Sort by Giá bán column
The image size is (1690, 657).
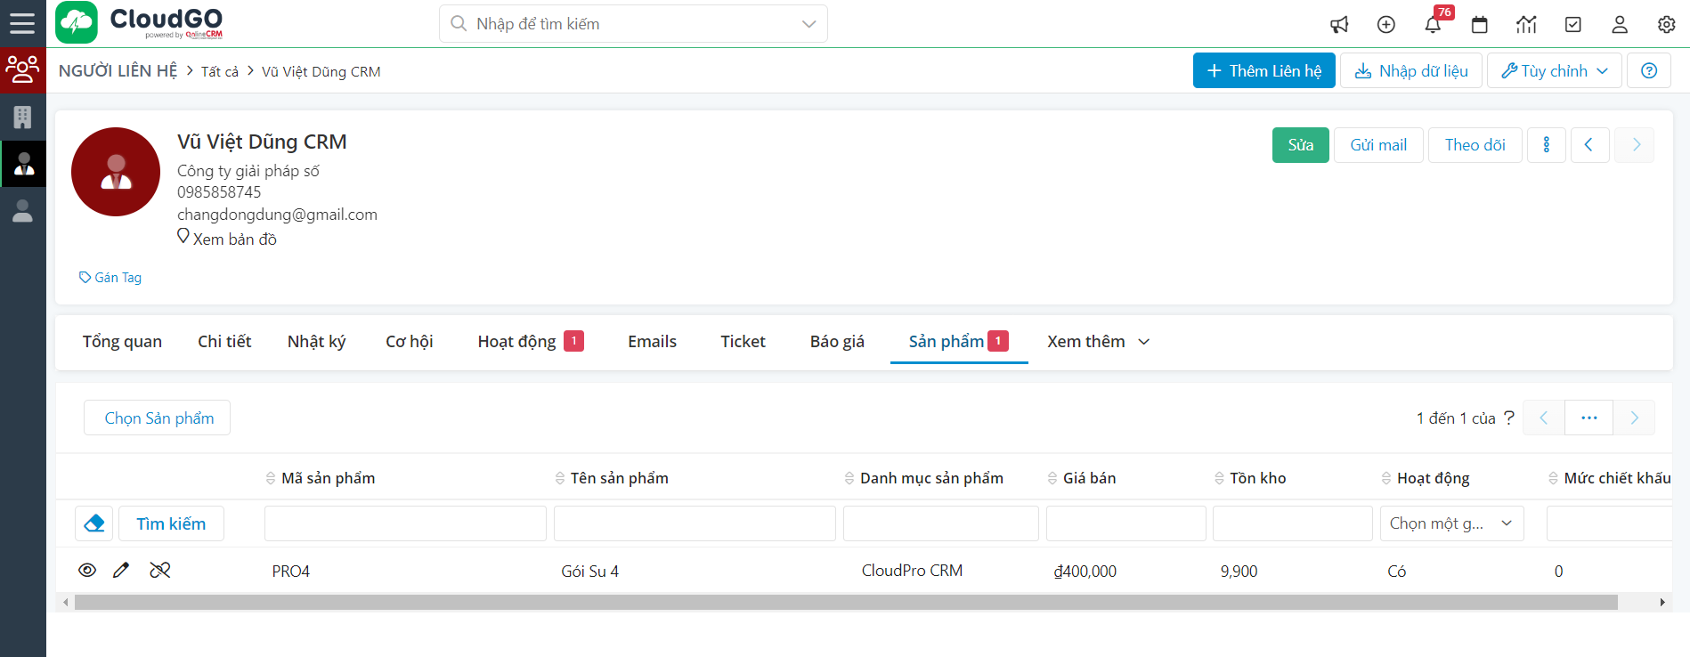tap(1082, 478)
